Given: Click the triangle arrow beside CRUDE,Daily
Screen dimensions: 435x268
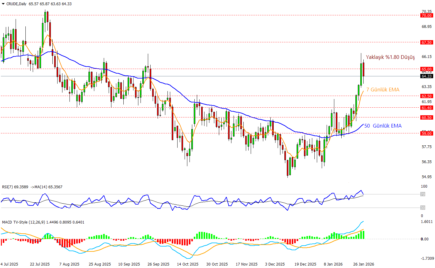Looking at the screenshot, I should click(3, 4).
